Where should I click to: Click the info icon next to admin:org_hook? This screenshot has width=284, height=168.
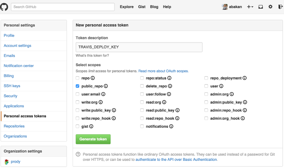click(x=243, y=118)
